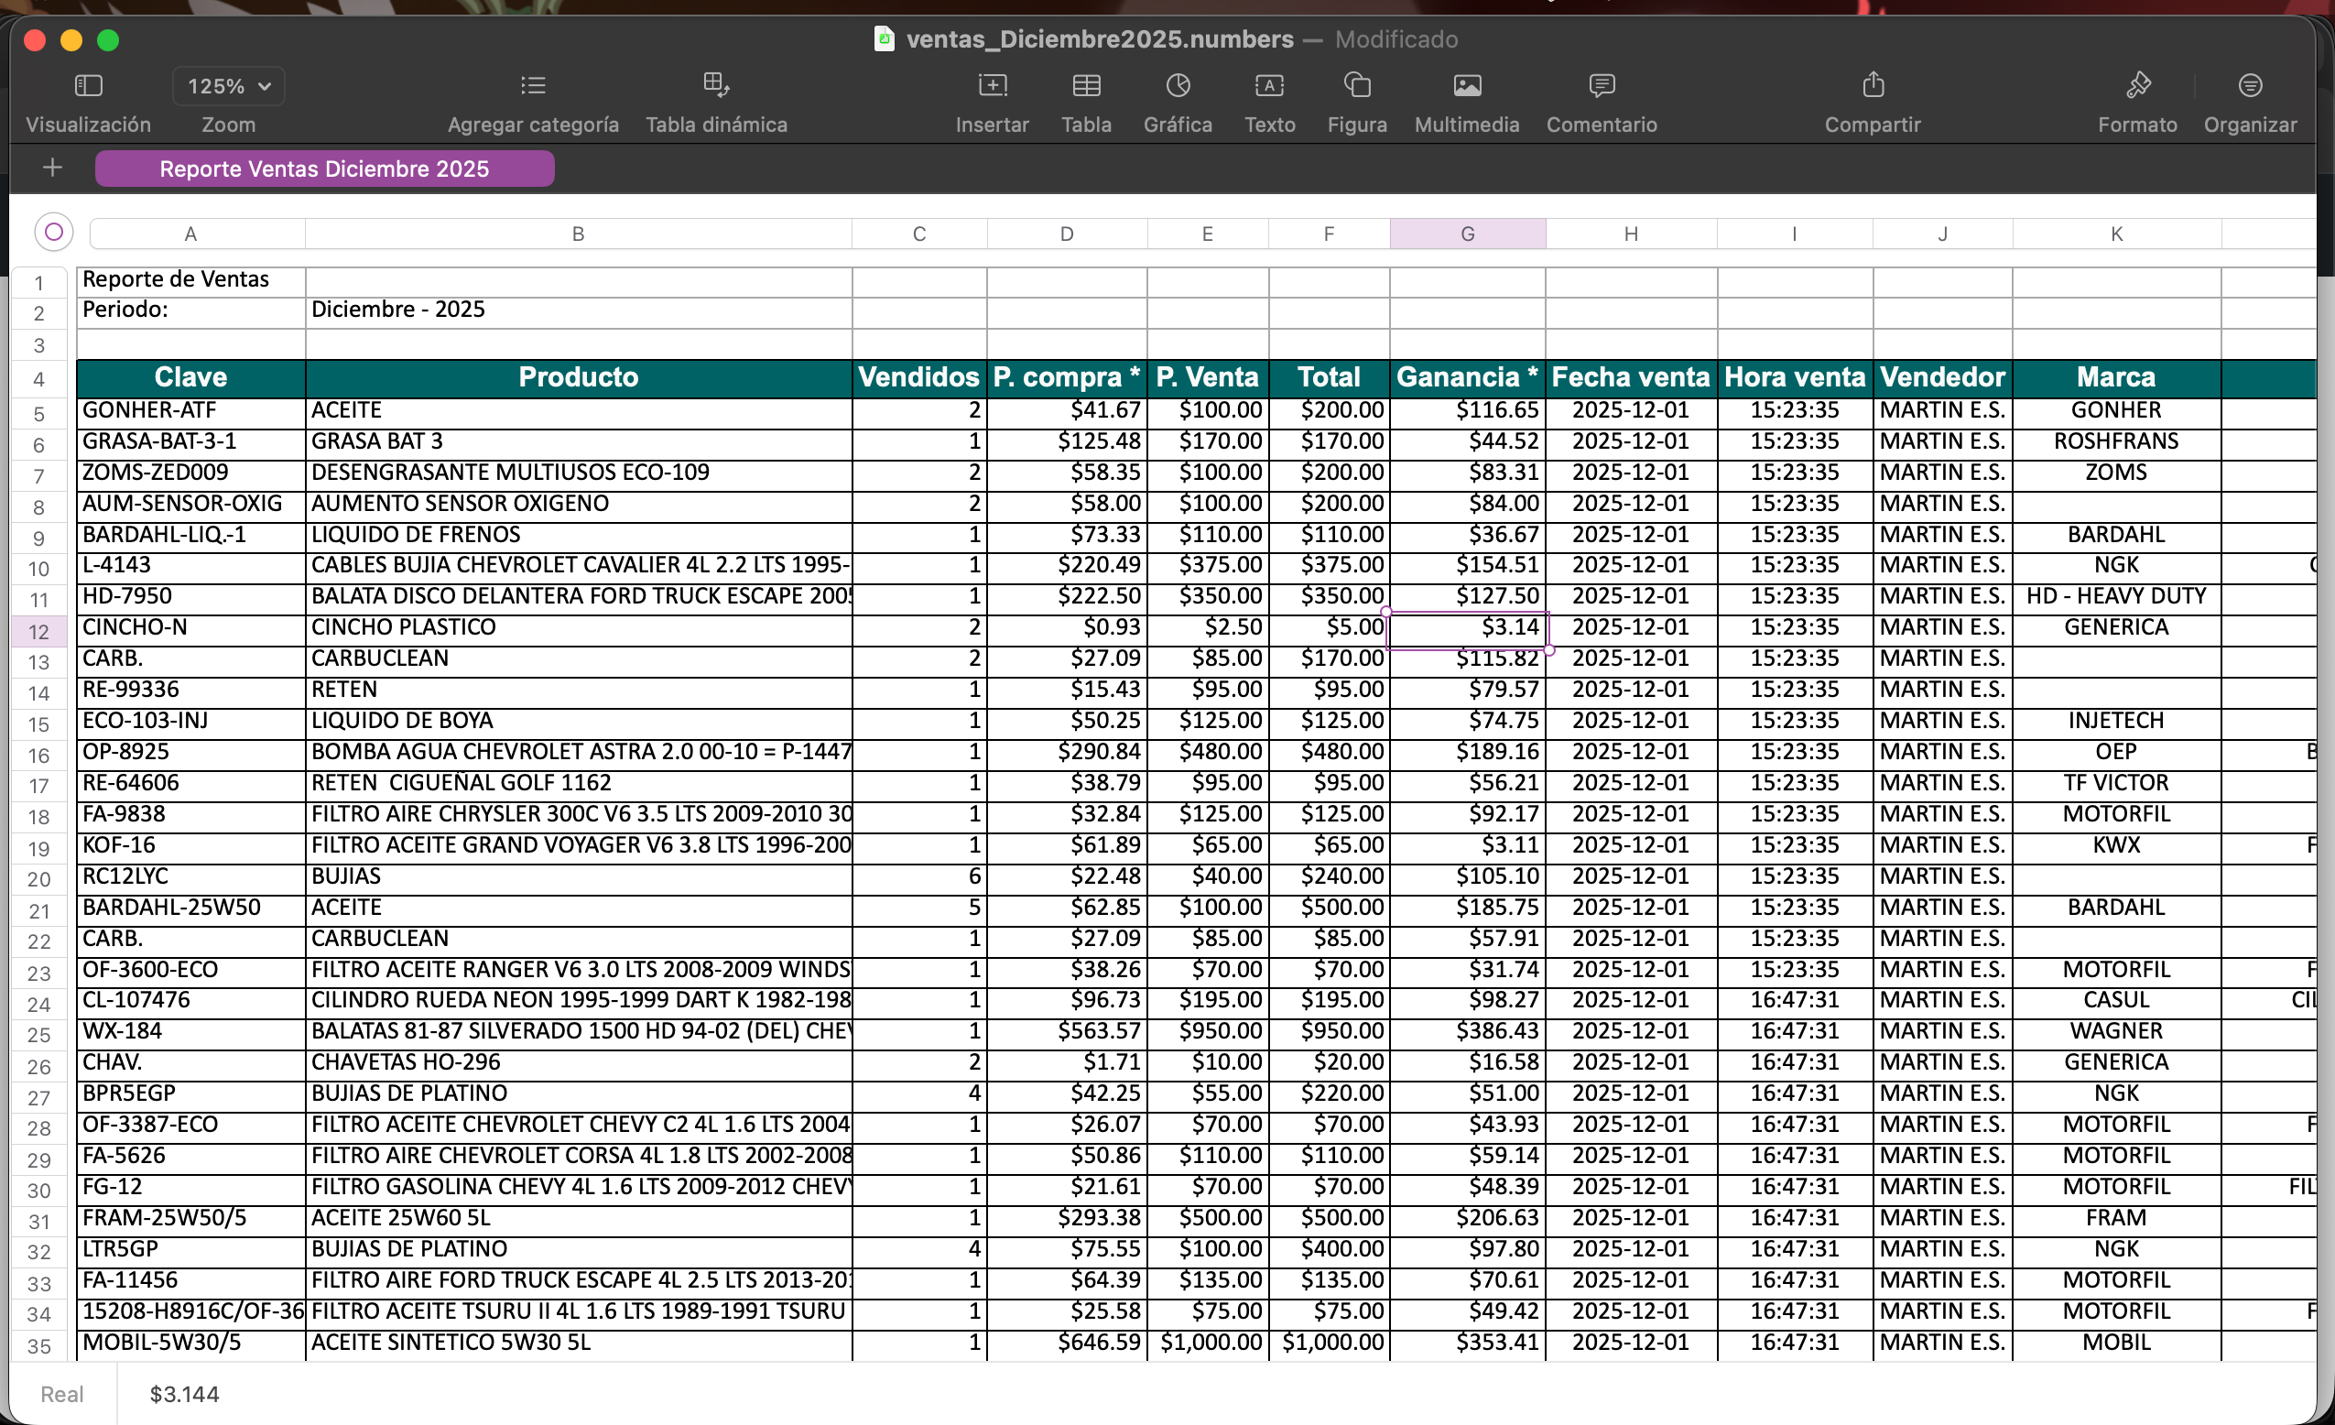2335x1425 pixels.
Task: Select column G header
Action: tap(1468, 234)
